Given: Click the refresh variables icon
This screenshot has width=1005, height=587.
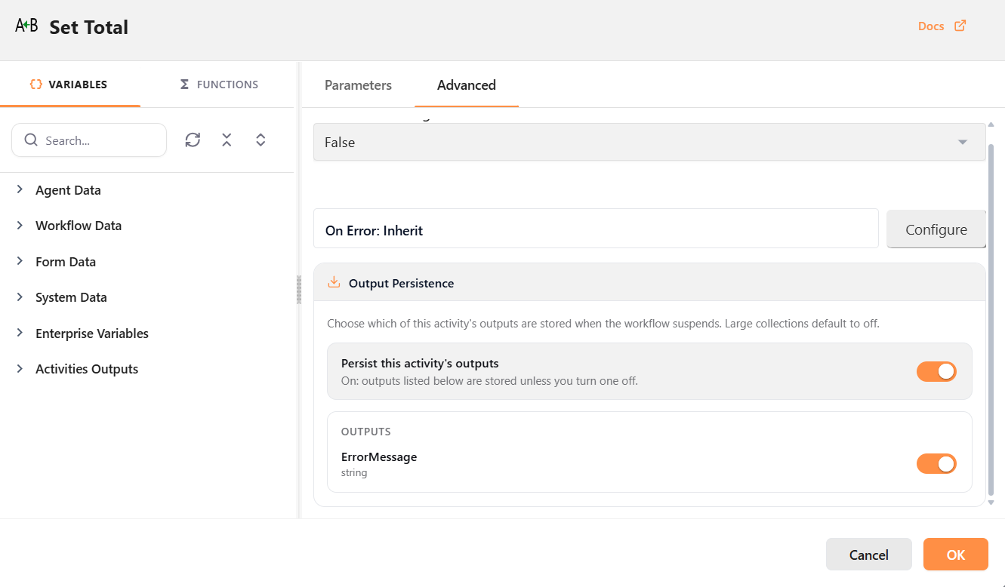Looking at the screenshot, I should [x=193, y=140].
